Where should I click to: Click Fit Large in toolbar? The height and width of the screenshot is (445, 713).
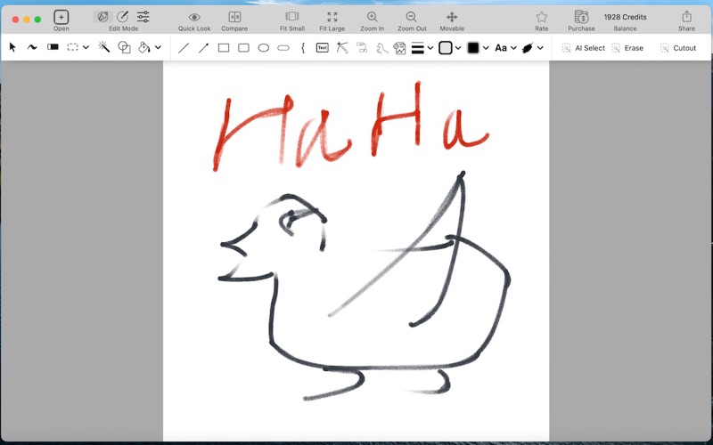point(332,17)
